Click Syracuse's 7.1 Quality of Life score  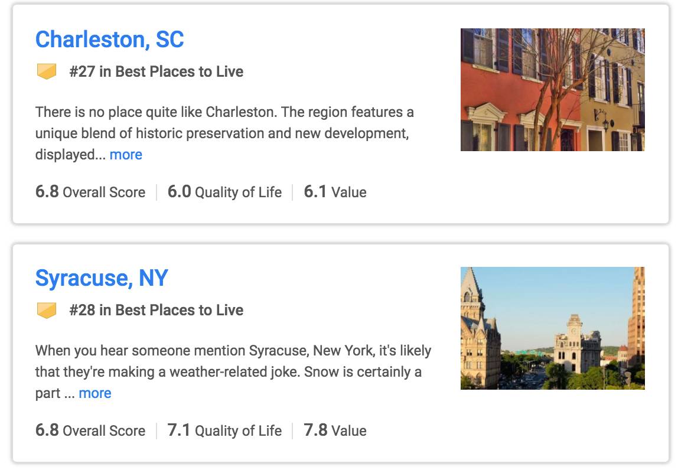click(224, 430)
